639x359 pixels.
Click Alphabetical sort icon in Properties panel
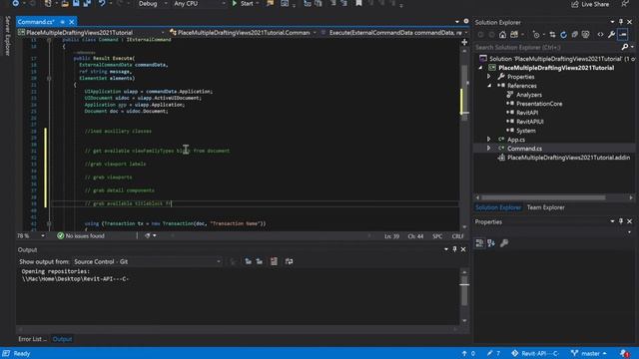pyautogui.click(x=491, y=243)
